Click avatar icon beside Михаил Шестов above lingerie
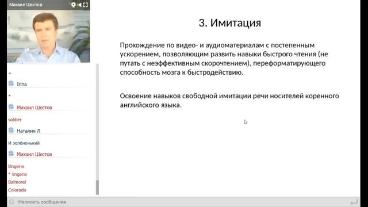This screenshot has width=368, height=207. (x=11, y=154)
